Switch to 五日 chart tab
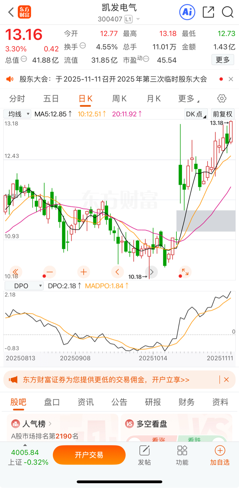 click(x=51, y=99)
